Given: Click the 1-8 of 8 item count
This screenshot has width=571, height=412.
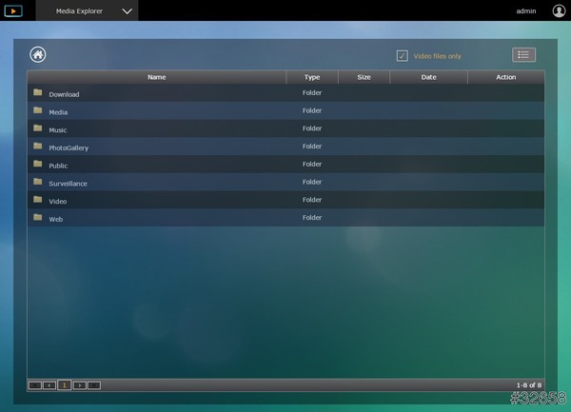Looking at the screenshot, I should pyautogui.click(x=529, y=385).
